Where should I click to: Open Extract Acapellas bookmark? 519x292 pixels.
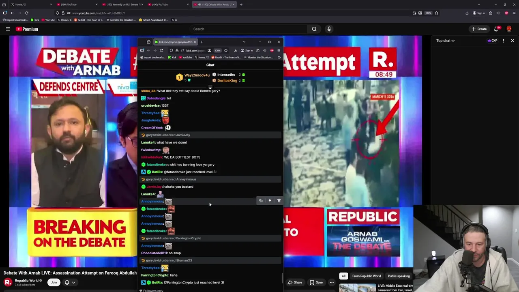tap(153, 20)
